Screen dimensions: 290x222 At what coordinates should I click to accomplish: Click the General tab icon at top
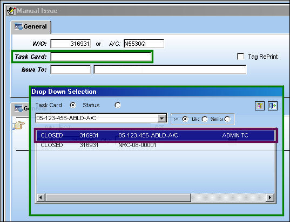pos(19,26)
